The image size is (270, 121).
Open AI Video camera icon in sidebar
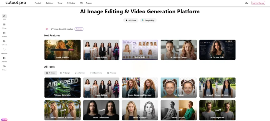pos(4,67)
